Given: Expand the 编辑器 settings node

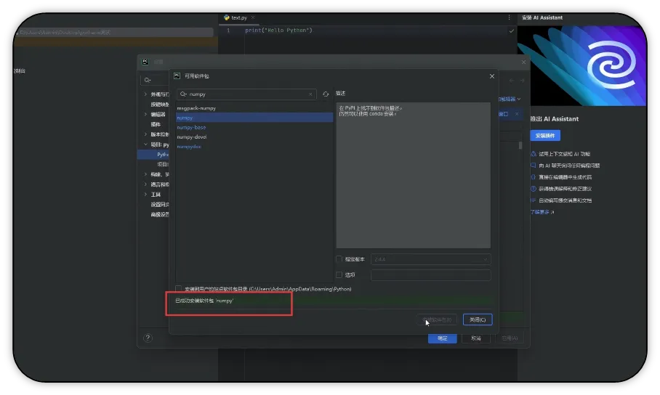Looking at the screenshot, I should point(145,115).
